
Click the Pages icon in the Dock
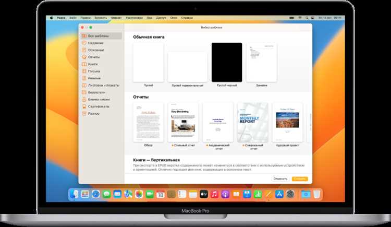[x=268, y=194]
